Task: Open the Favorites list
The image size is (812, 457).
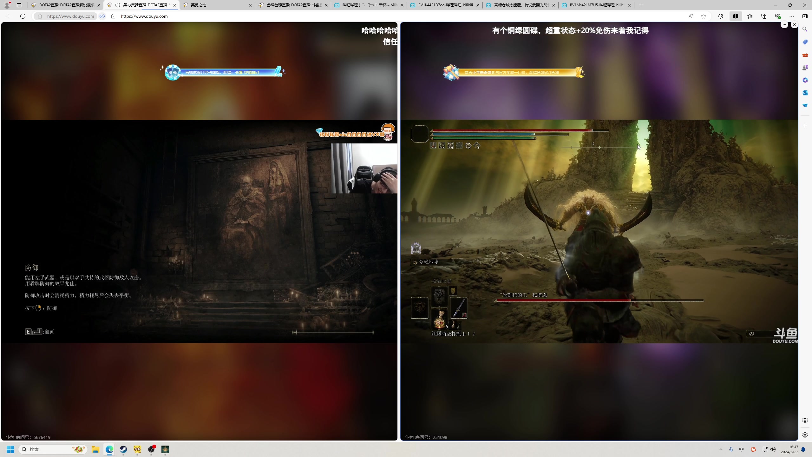Action: pyautogui.click(x=750, y=16)
